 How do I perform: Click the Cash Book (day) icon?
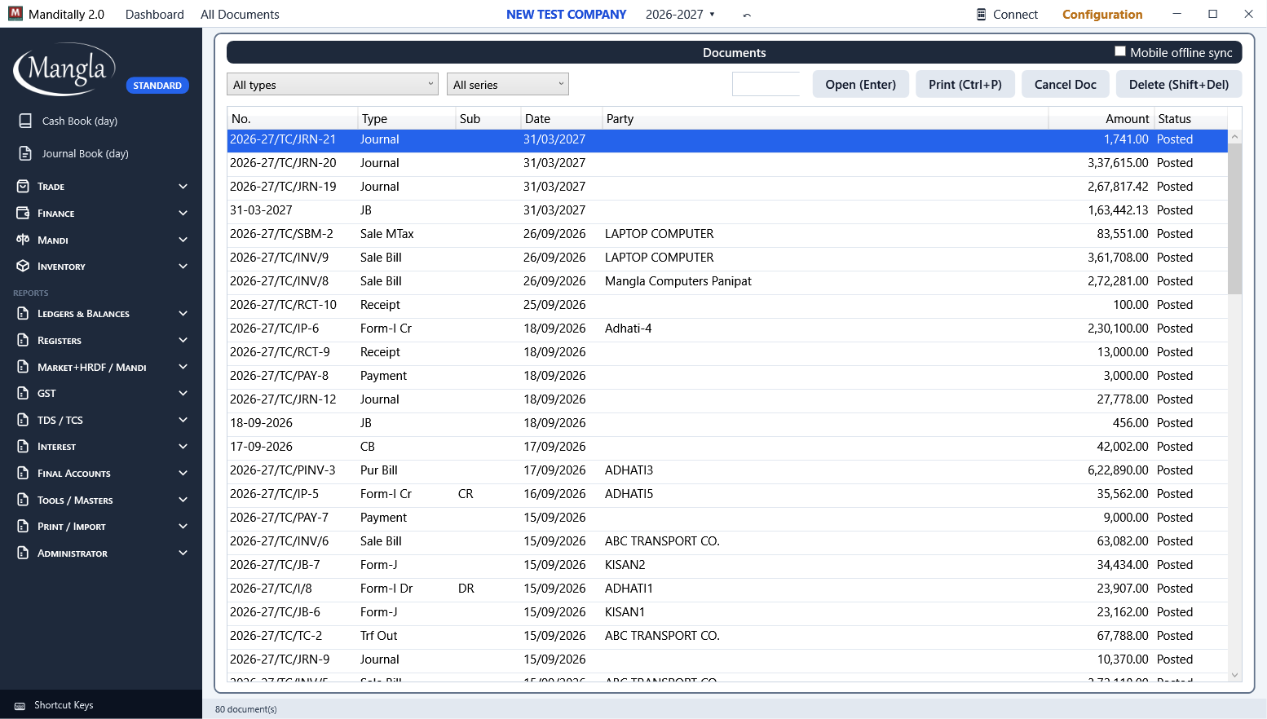point(25,121)
